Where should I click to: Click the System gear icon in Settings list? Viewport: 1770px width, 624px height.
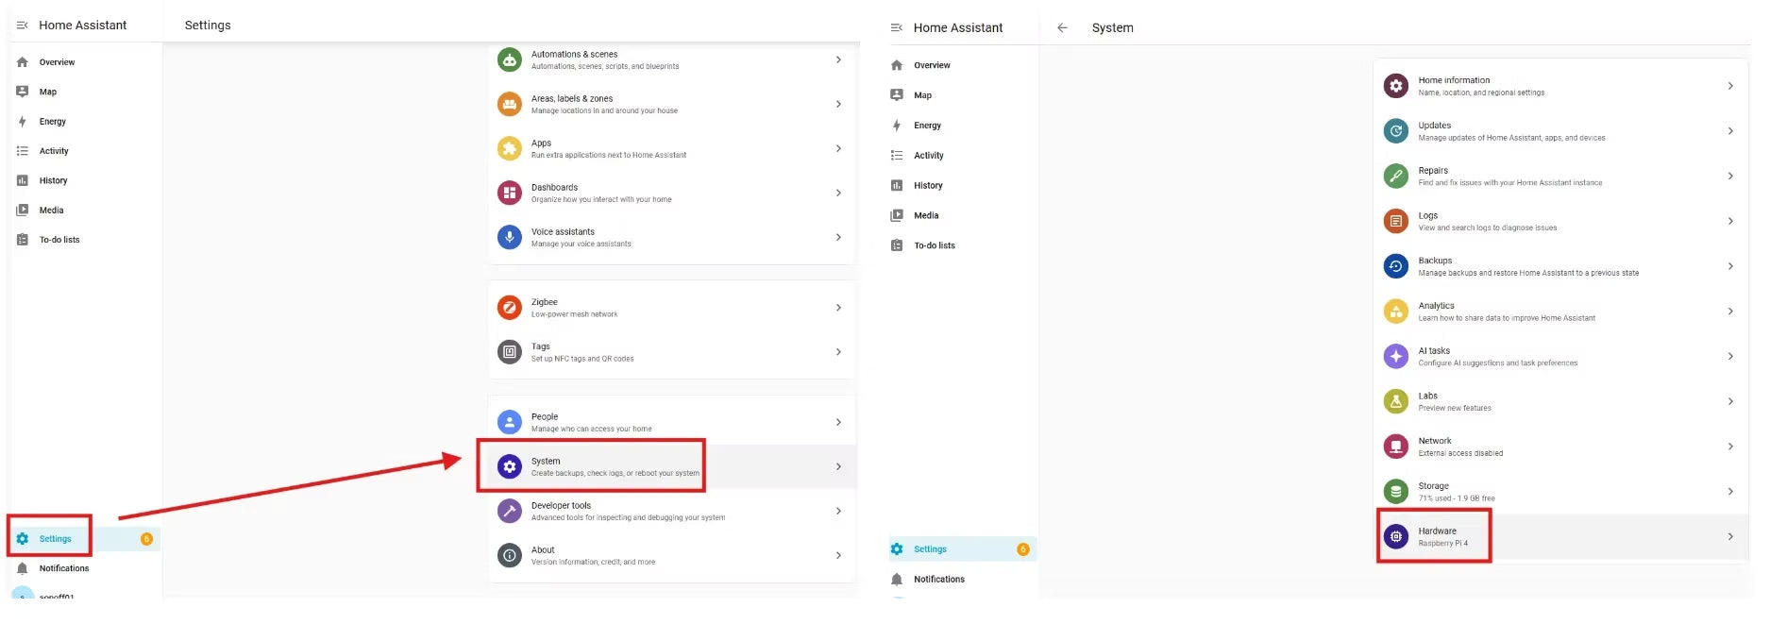[510, 466]
